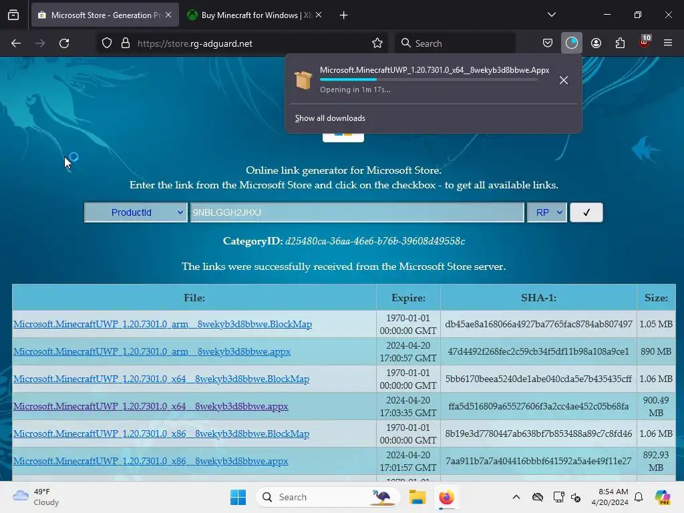Image resolution: width=684 pixels, height=513 pixels.
Task: Open the weather widget showing Cloudy
Action: (36, 497)
